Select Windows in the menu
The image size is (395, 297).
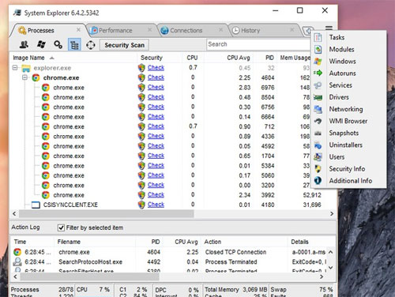(x=342, y=62)
